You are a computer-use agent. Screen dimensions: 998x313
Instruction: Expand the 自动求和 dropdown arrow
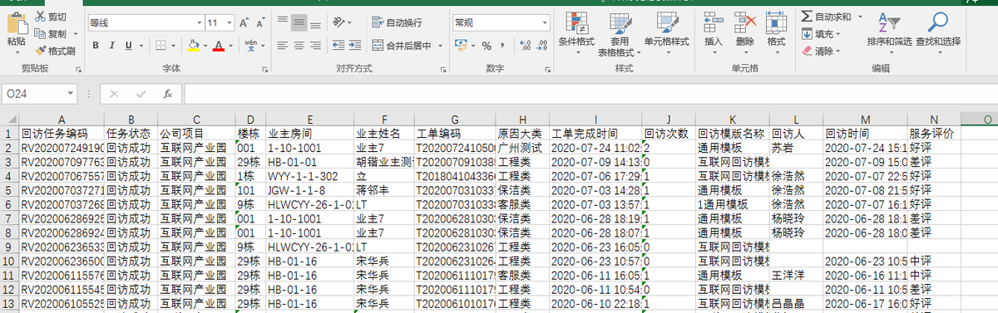tap(859, 17)
